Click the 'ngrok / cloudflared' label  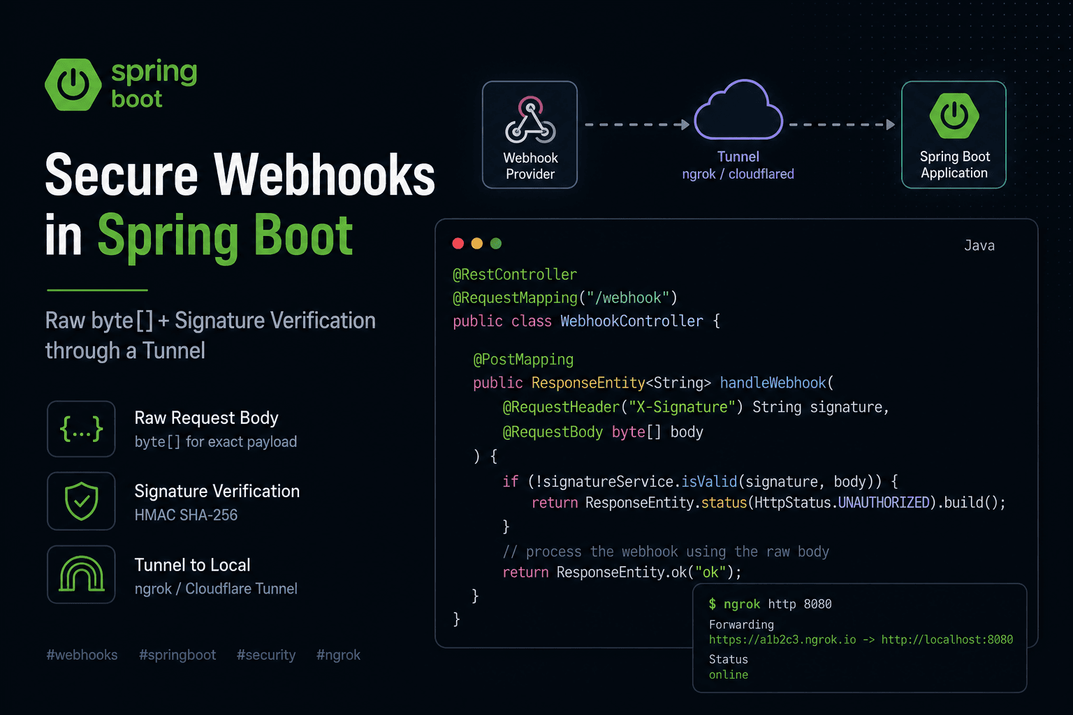[738, 174]
